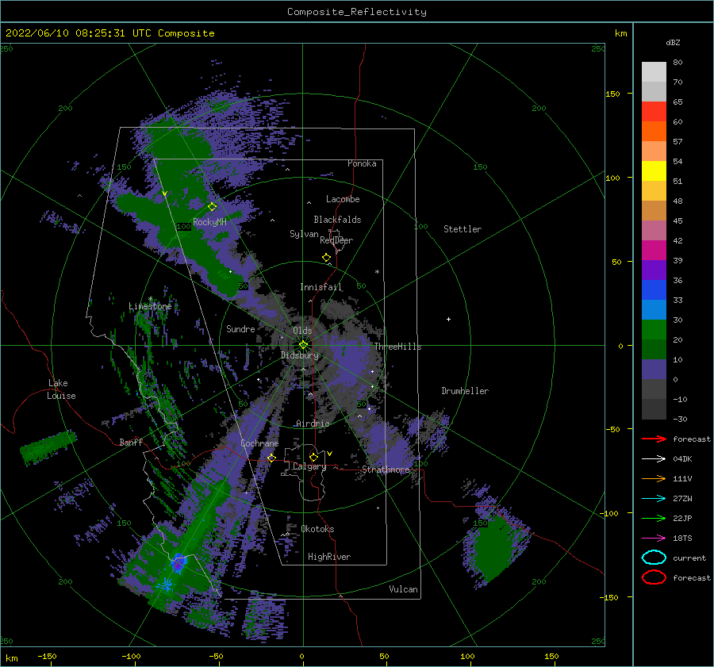Click the Limestone label on the map
714x667 pixels.
150,306
